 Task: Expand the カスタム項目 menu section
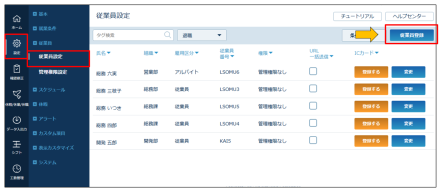click(x=49, y=133)
